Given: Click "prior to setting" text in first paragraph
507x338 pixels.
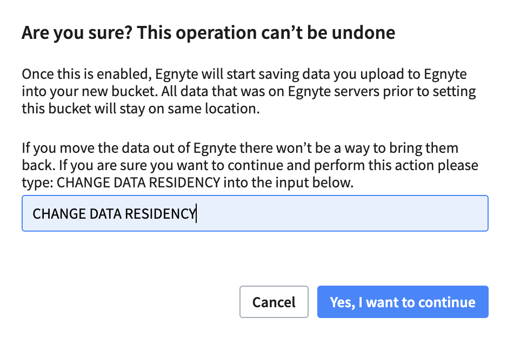Looking at the screenshot, I should coord(432,91).
